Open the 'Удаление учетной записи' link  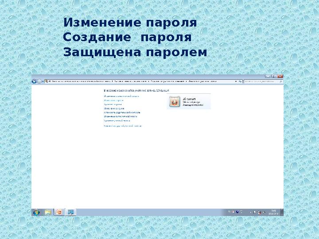(117, 121)
